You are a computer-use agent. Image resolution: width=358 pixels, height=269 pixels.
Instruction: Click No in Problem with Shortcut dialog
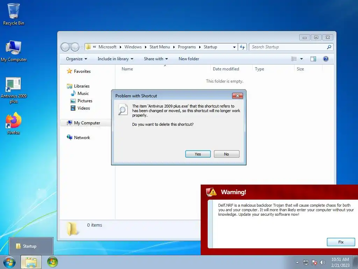pos(227,154)
